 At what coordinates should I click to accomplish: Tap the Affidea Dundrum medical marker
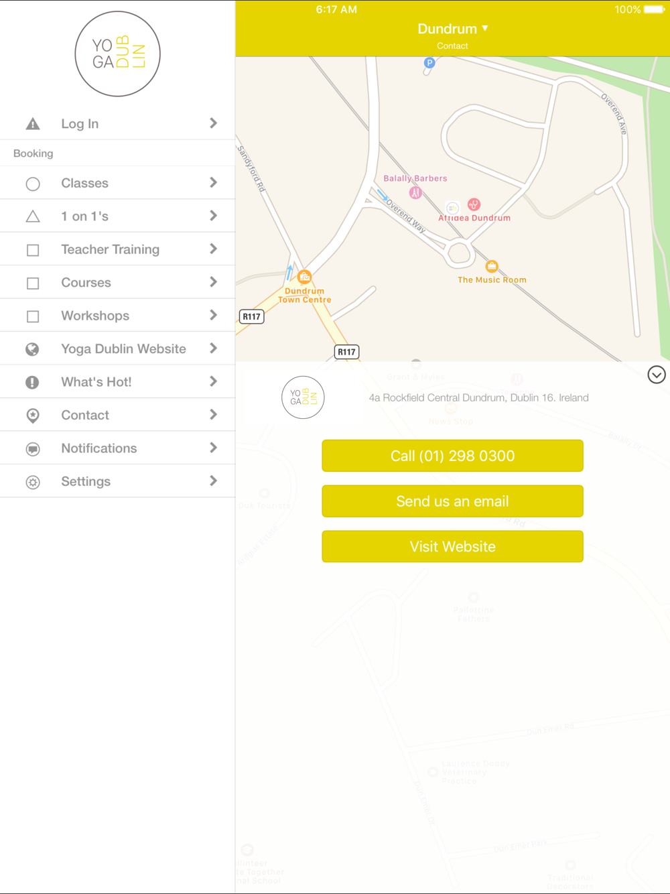474,204
